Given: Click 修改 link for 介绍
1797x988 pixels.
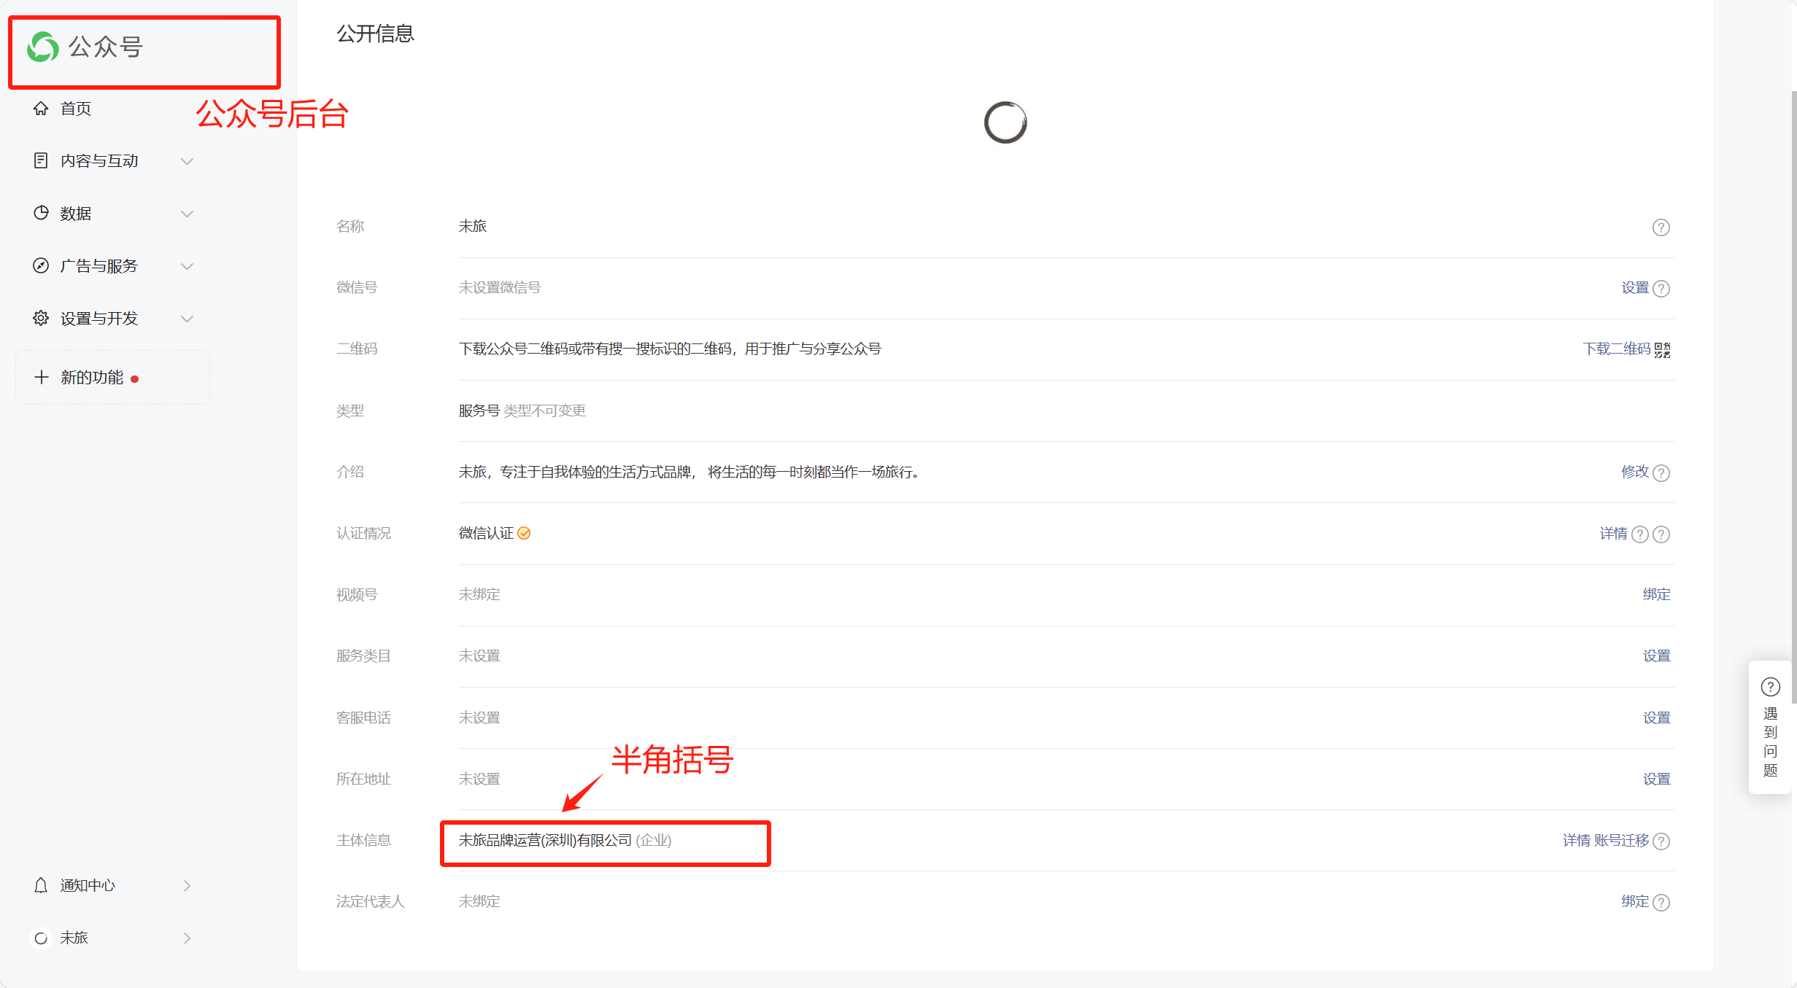Looking at the screenshot, I should pos(1634,472).
